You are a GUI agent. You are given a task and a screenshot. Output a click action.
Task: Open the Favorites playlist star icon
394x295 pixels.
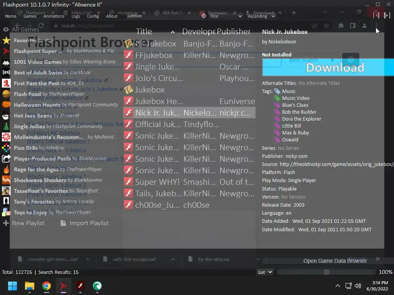[x=6, y=40]
